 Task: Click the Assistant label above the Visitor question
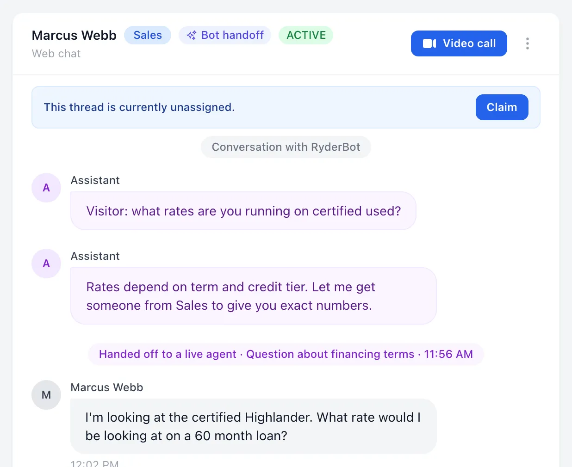coord(95,180)
